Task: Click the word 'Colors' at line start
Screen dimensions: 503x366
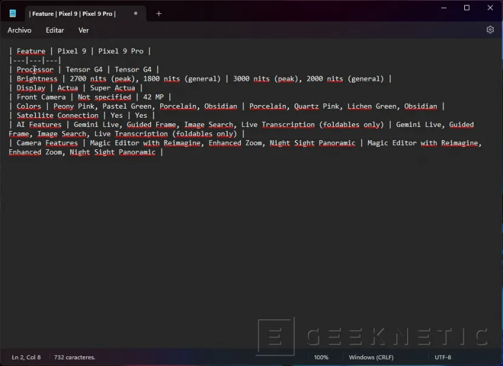Action: pos(29,106)
